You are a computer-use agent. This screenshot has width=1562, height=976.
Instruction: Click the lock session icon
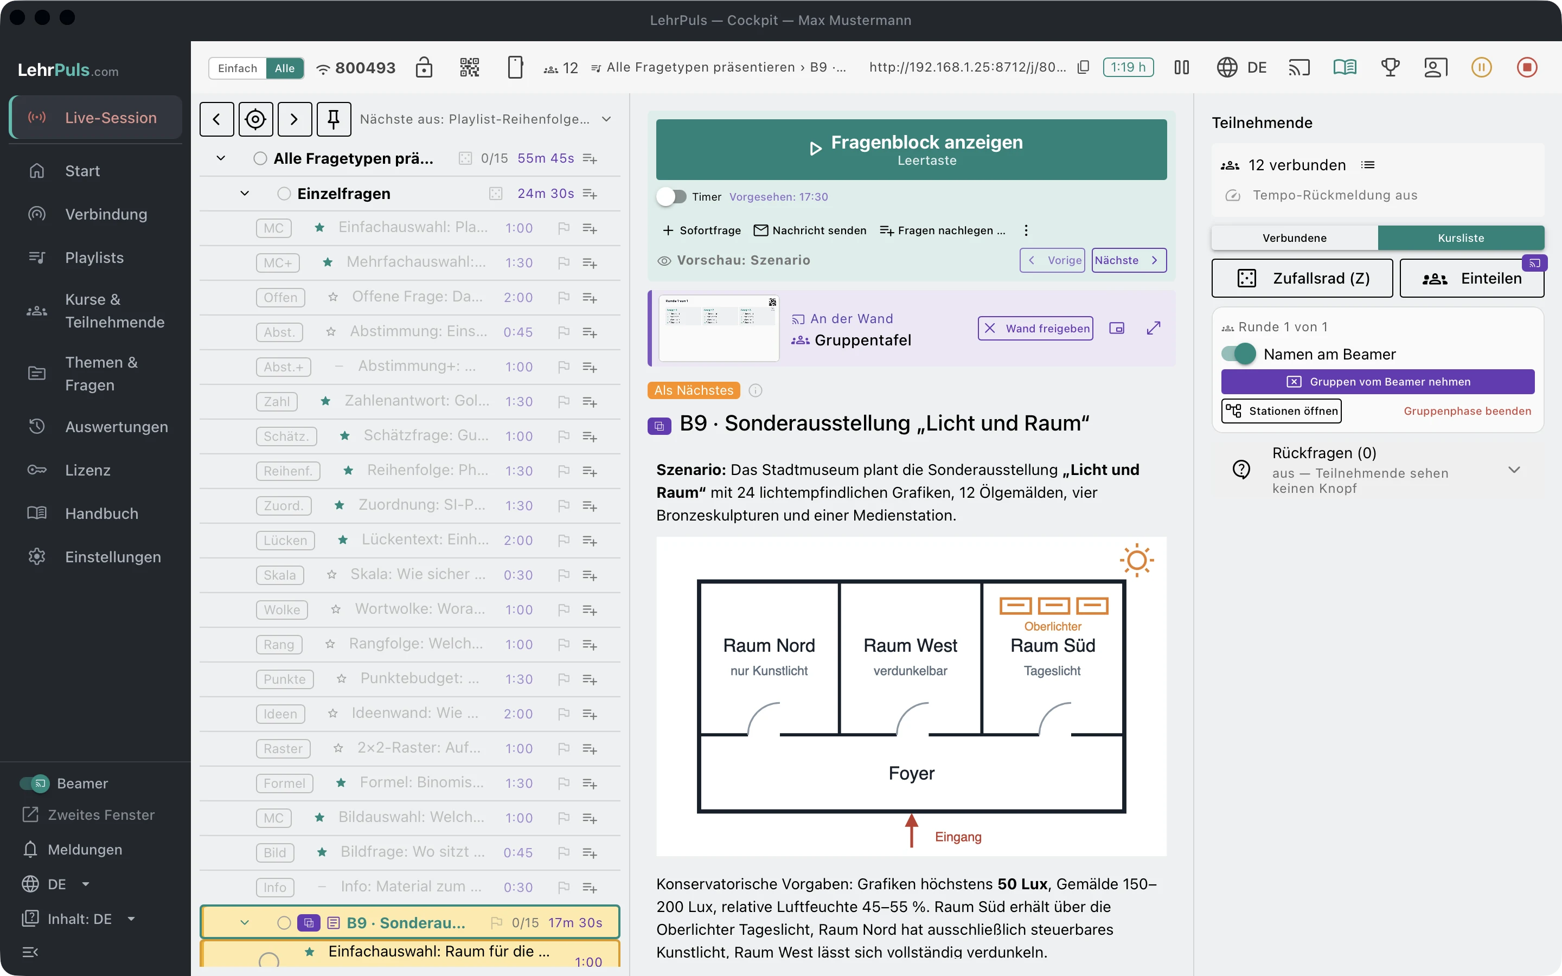[424, 67]
